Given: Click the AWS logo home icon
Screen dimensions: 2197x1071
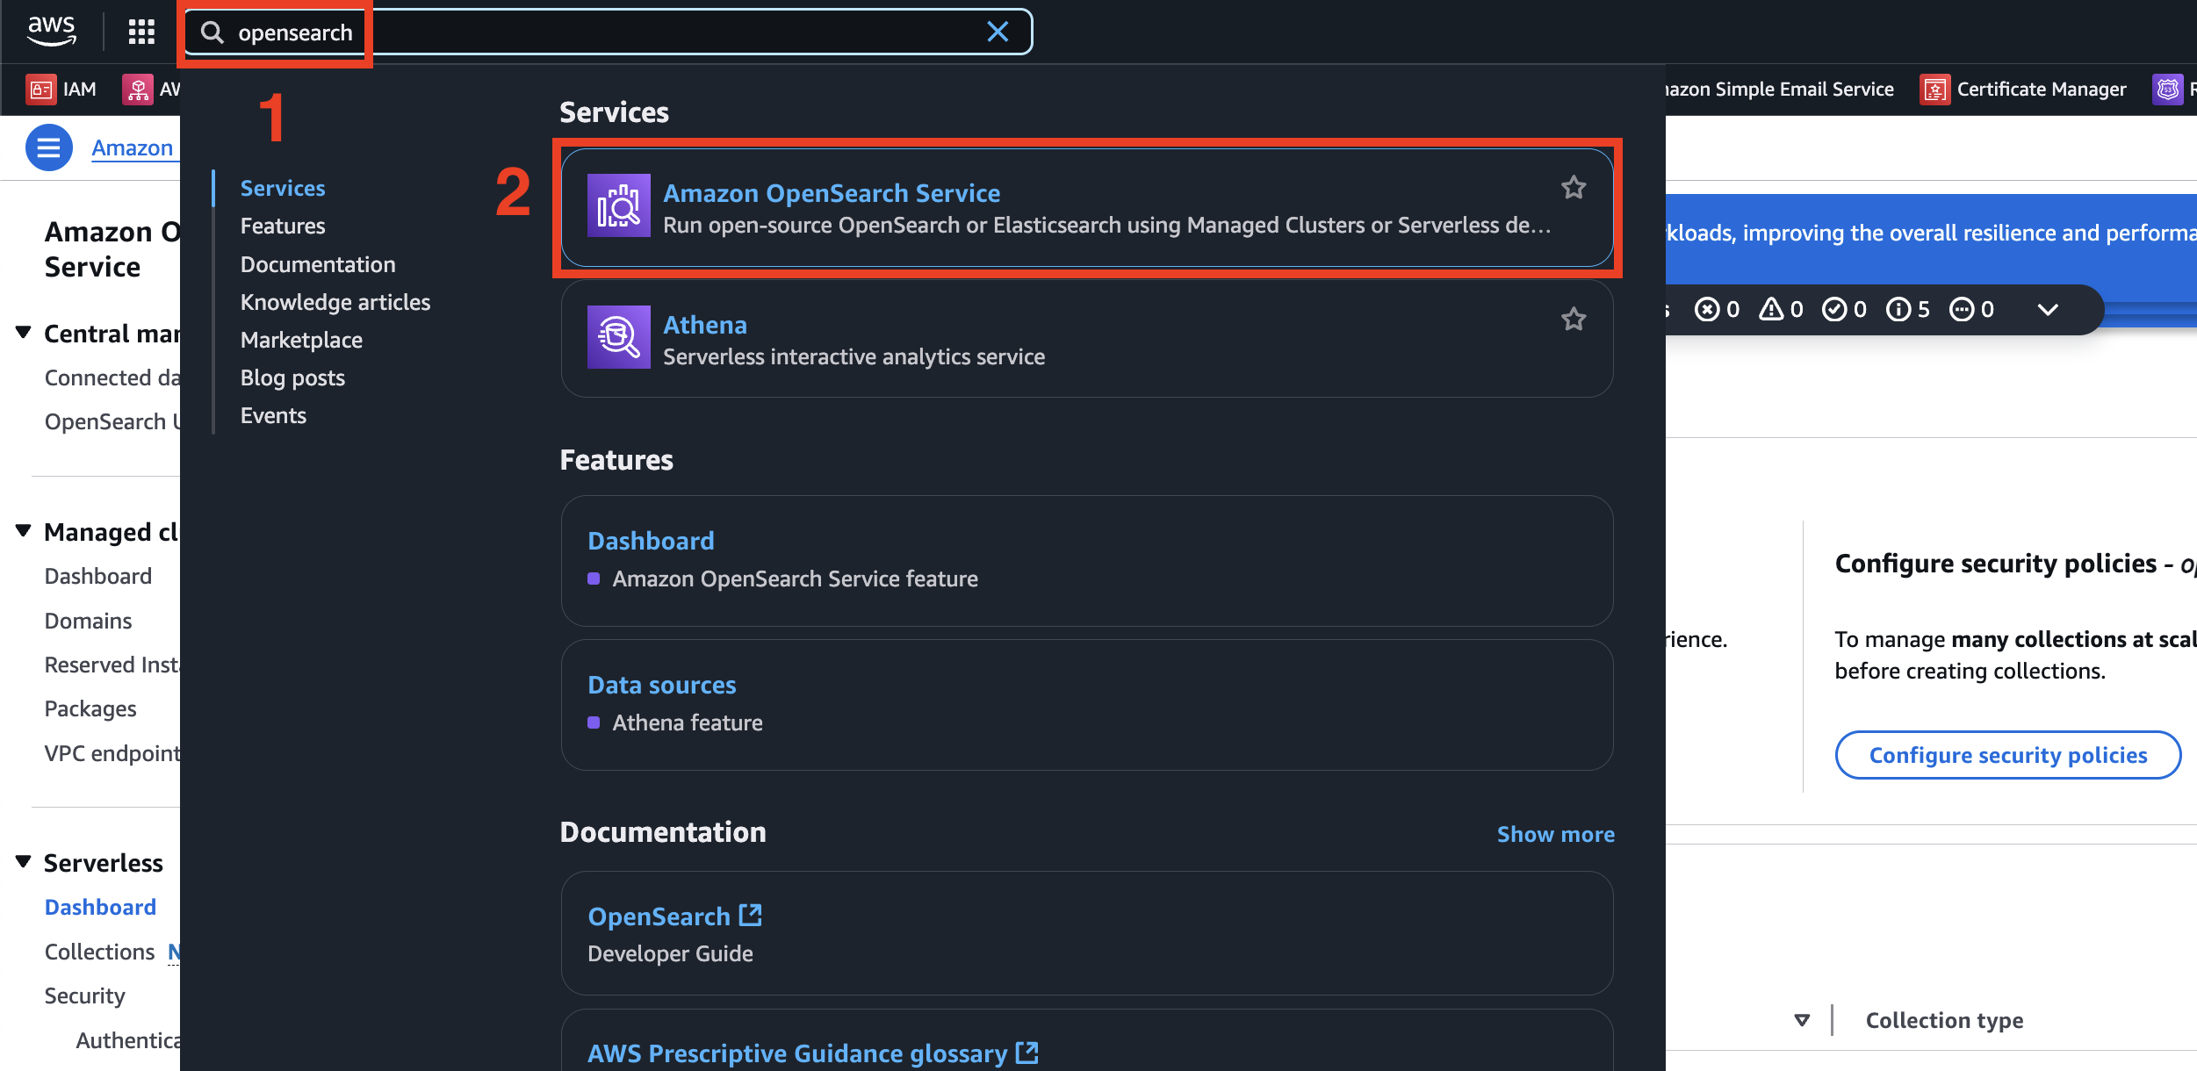Looking at the screenshot, I should pyautogui.click(x=52, y=32).
